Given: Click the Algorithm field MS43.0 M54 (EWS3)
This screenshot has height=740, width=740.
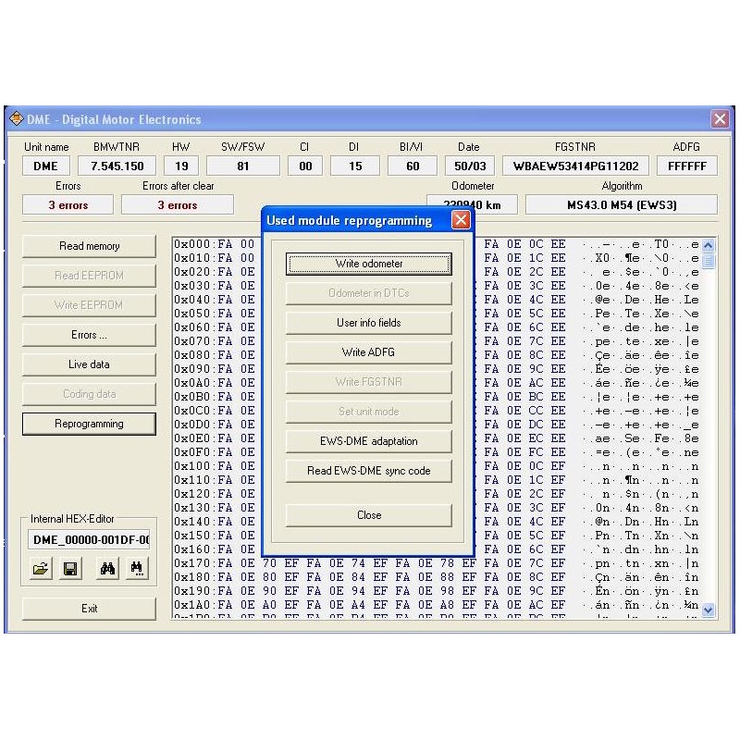Looking at the screenshot, I should (622, 205).
